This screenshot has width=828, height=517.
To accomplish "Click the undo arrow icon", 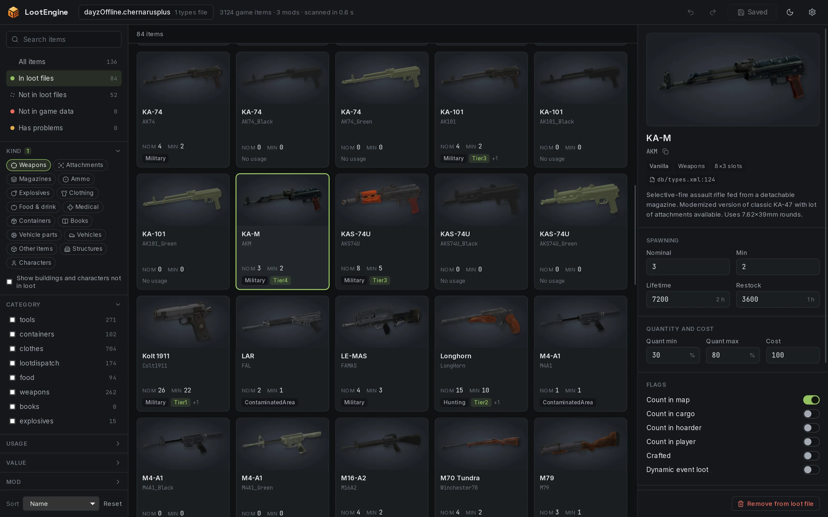I will (690, 12).
